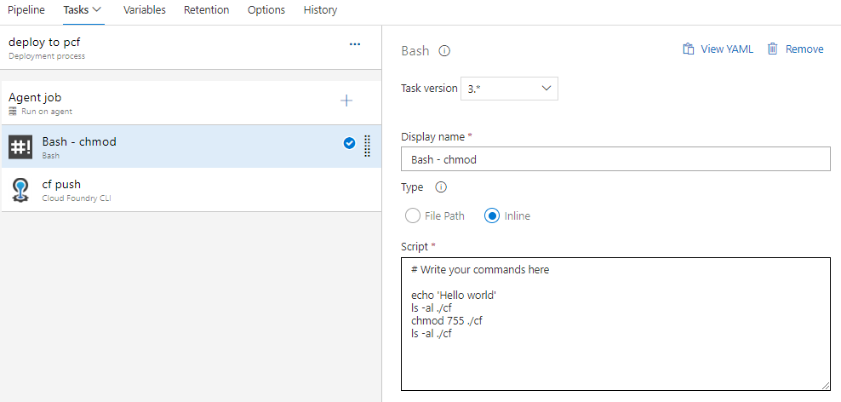
Task: Click inside the Display name field
Action: coord(615,159)
